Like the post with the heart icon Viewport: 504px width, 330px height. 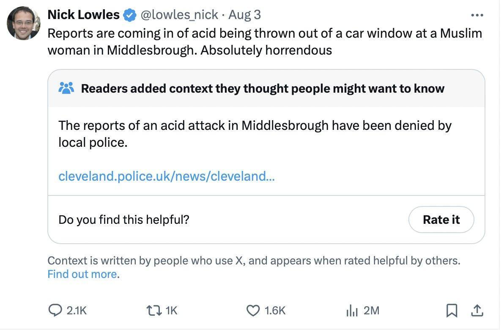click(x=253, y=311)
